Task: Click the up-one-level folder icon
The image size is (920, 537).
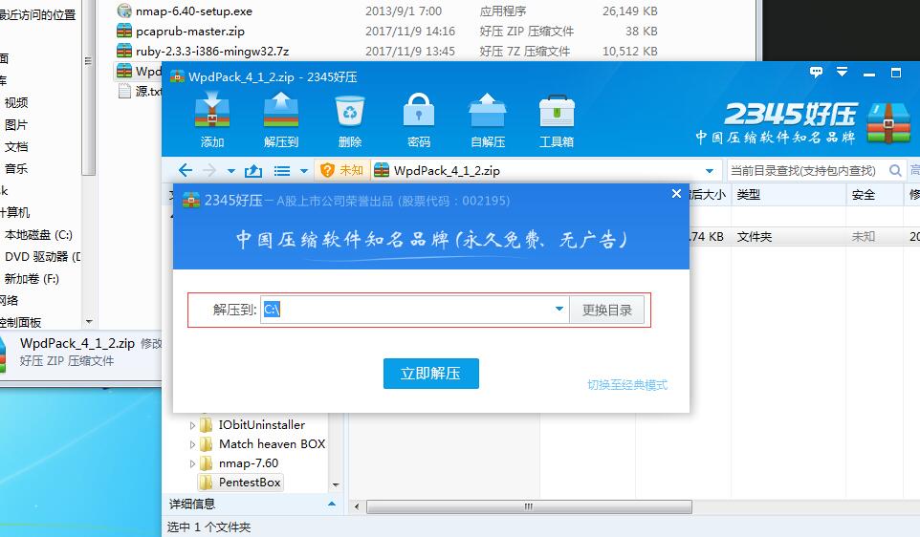Action: [252, 170]
